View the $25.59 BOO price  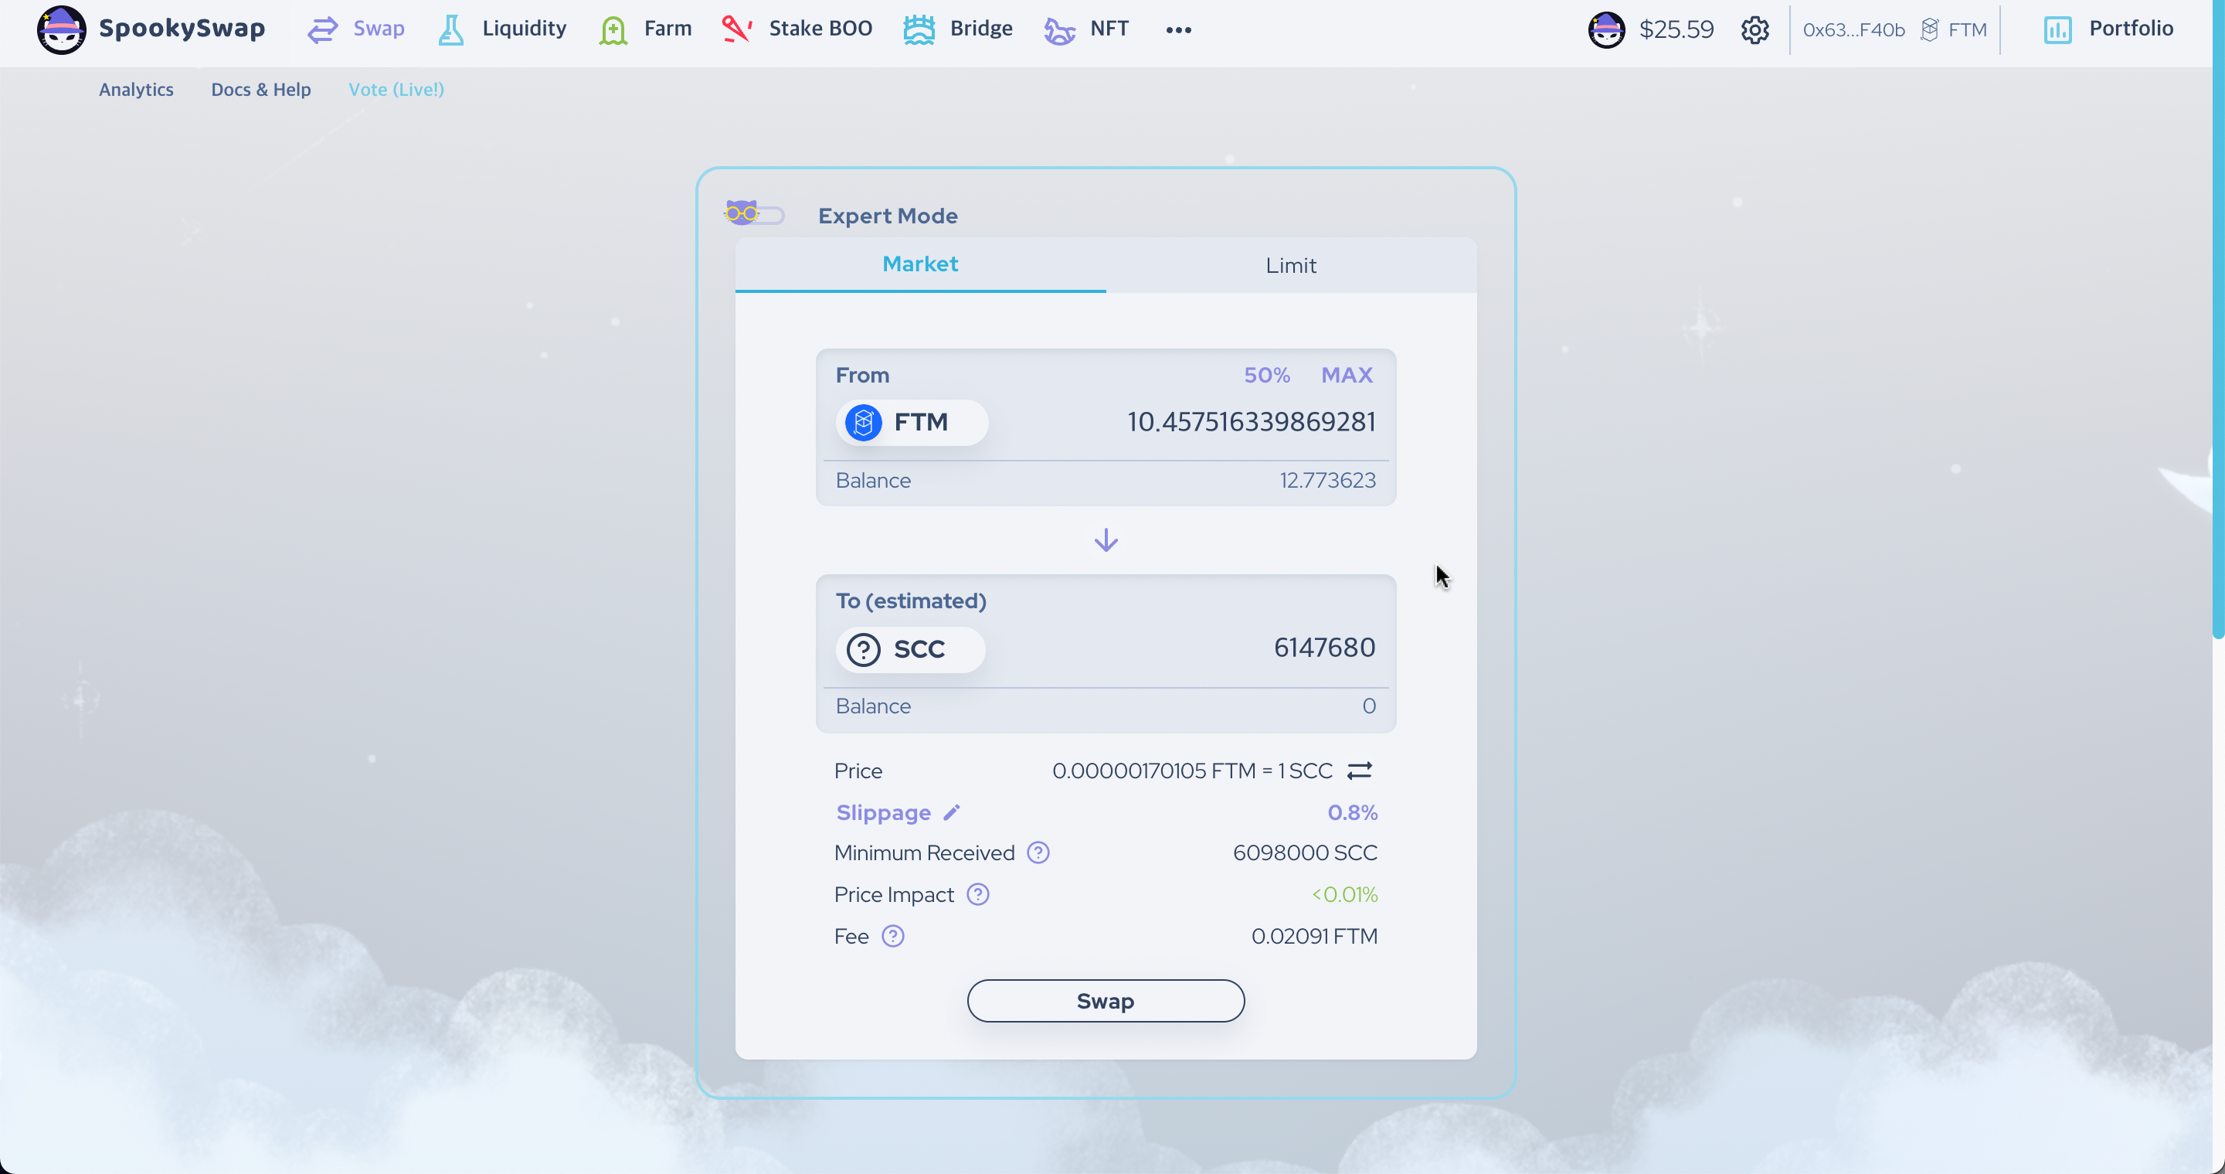(x=1676, y=29)
